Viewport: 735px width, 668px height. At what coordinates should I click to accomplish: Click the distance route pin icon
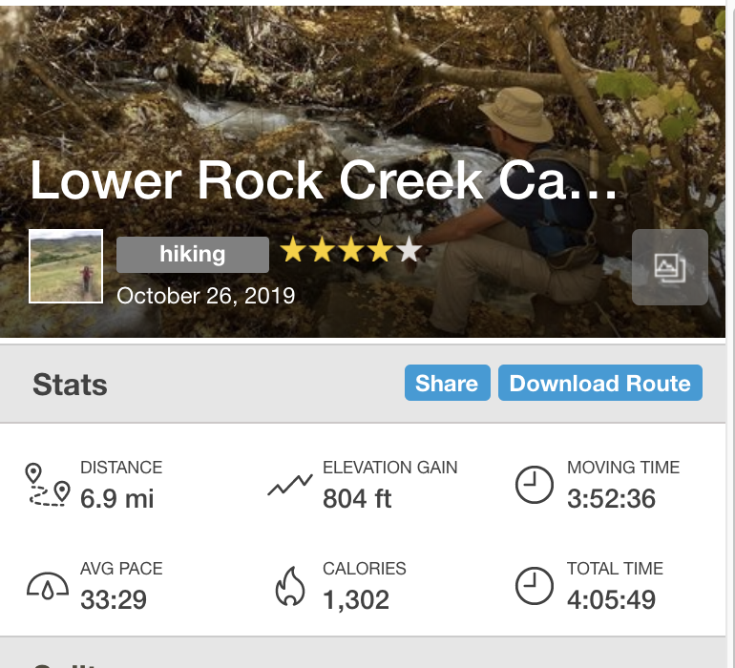coord(49,485)
